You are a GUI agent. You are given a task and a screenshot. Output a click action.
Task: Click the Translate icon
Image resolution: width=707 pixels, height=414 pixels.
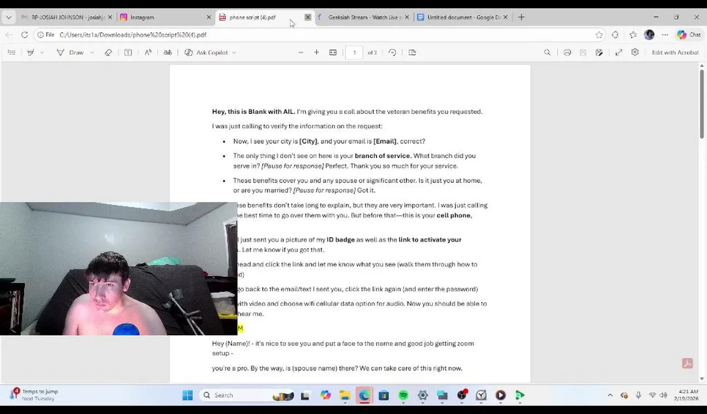[168, 52]
